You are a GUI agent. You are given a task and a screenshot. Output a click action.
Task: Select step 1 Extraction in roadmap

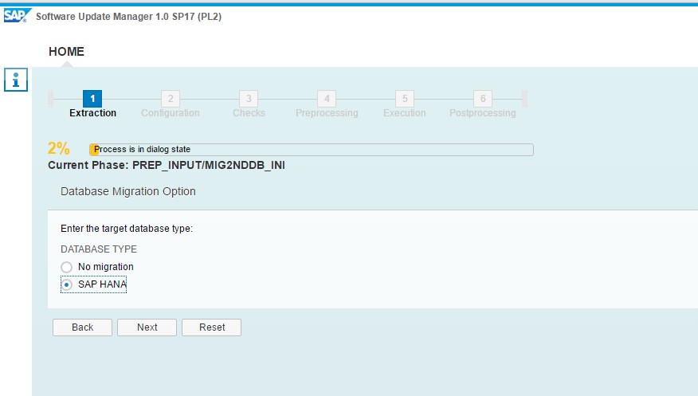coord(92,99)
